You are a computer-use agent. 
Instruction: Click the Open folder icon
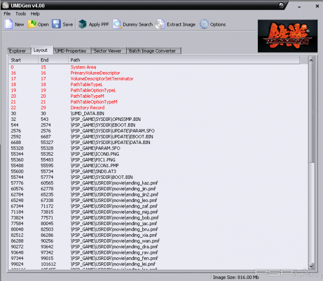click(x=33, y=24)
